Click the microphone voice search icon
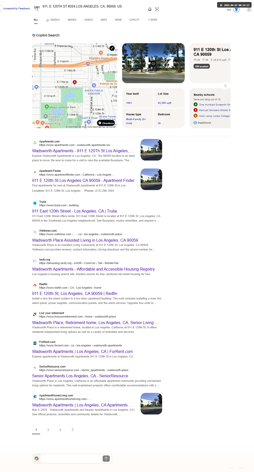 point(150,9)
